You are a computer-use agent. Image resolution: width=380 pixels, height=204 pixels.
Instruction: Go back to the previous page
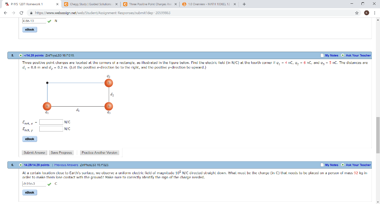[6, 13]
